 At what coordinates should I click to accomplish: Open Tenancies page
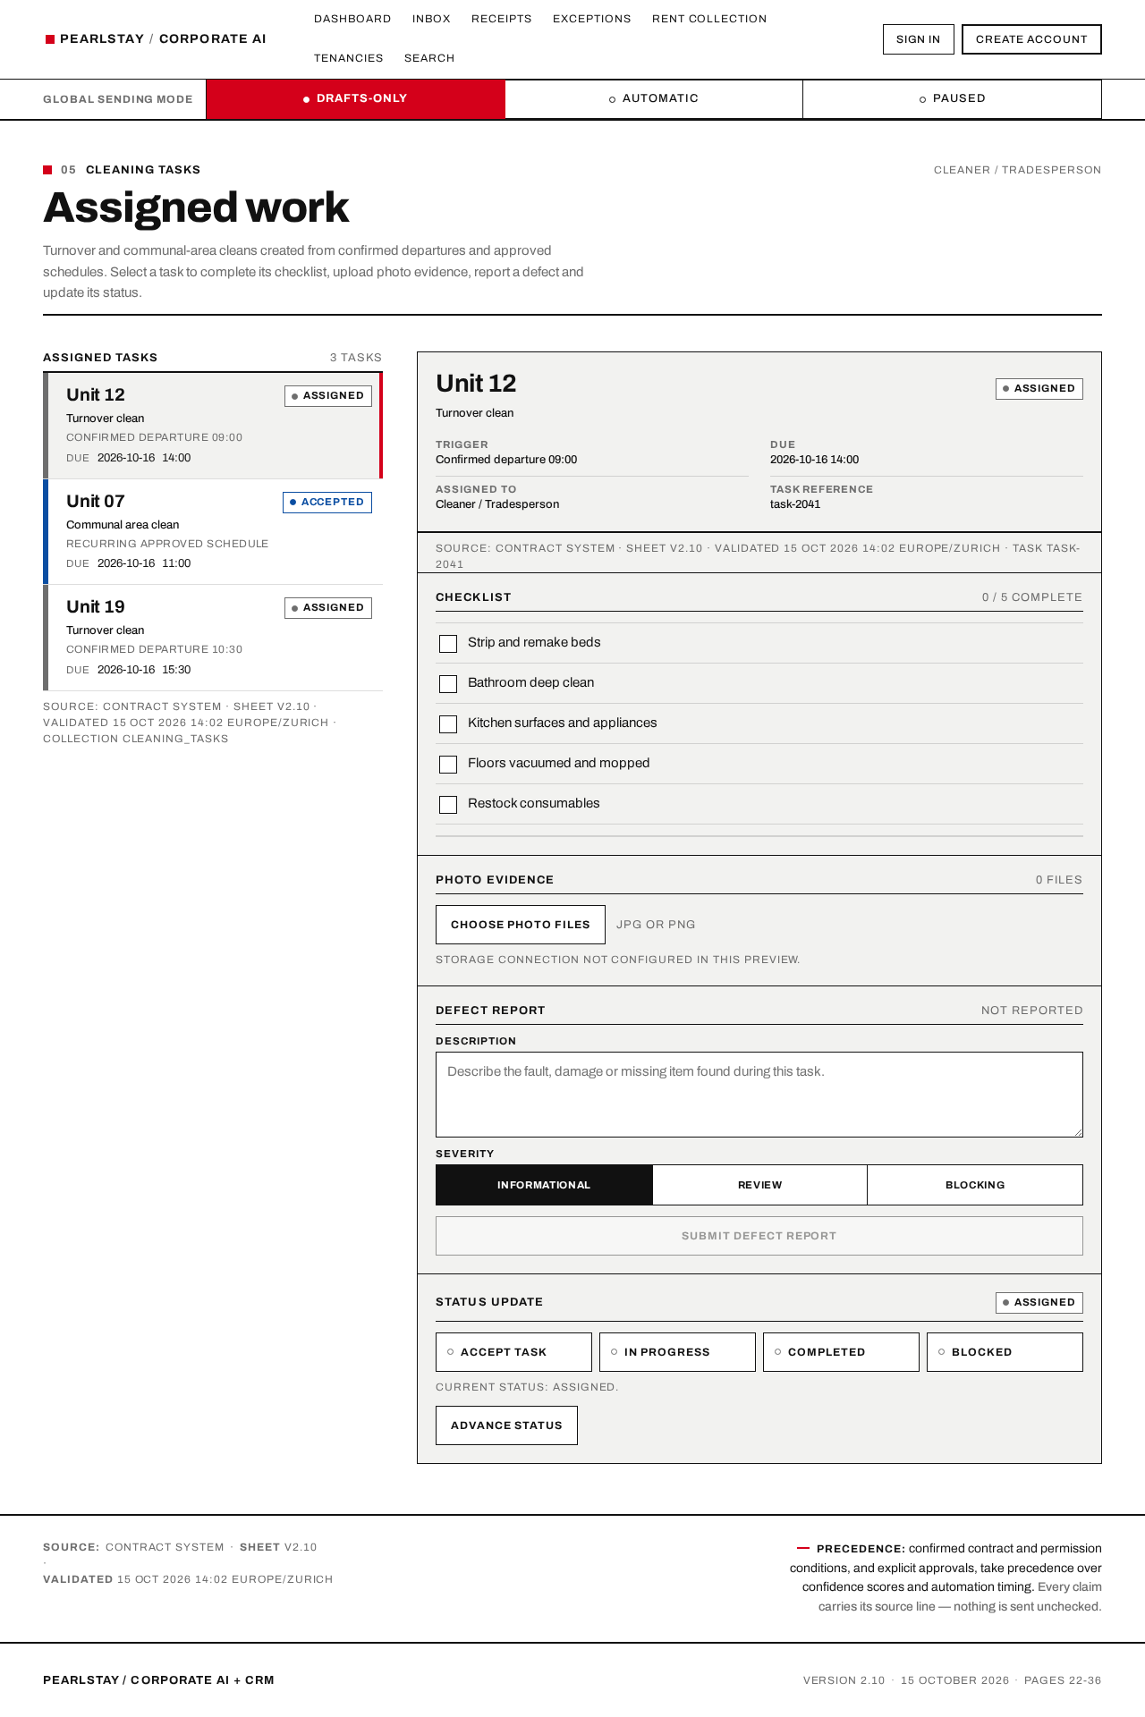coord(349,58)
